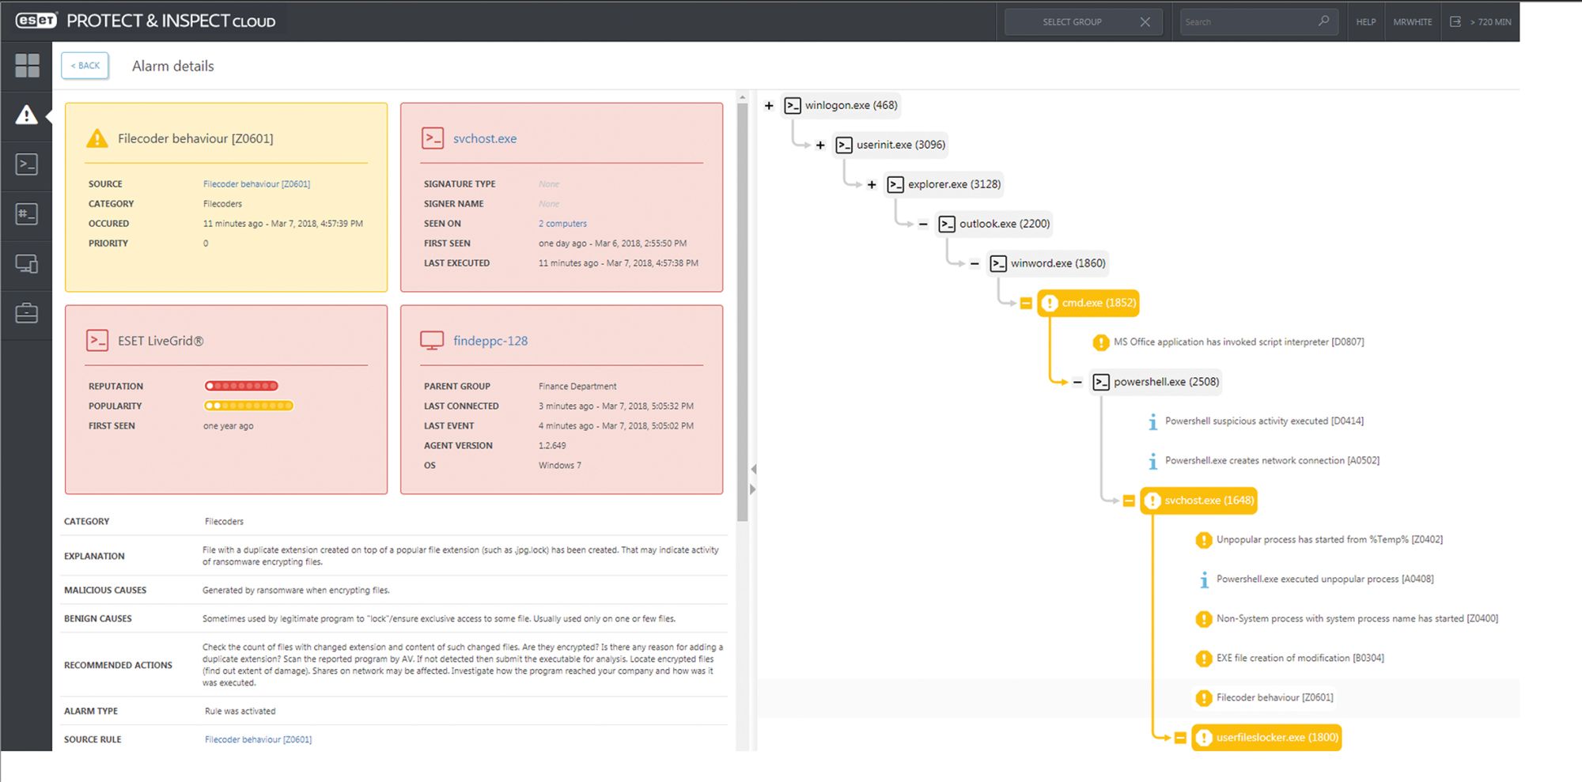Click the cmd.exe alert icon

(x=1050, y=303)
